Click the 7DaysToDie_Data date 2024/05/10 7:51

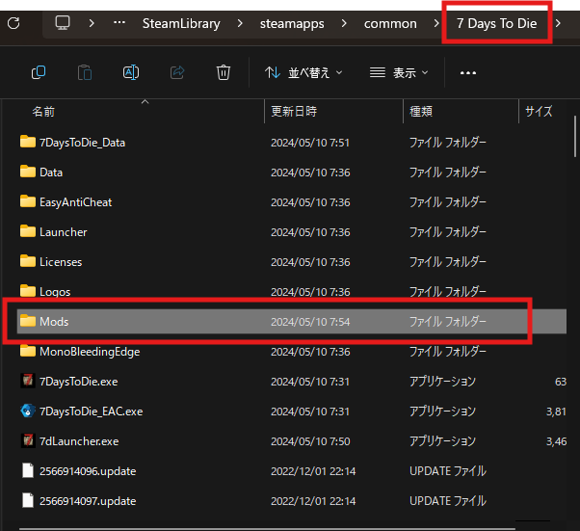click(x=310, y=143)
